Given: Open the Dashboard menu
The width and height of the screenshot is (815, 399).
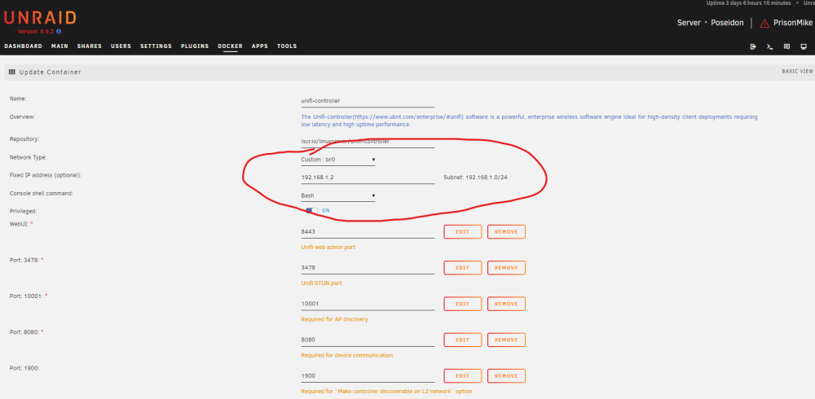Looking at the screenshot, I should (24, 46).
